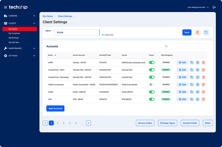This screenshot has height=147, width=222.
Task: Click the Name input field containing Acme
Action: (77, 33)
